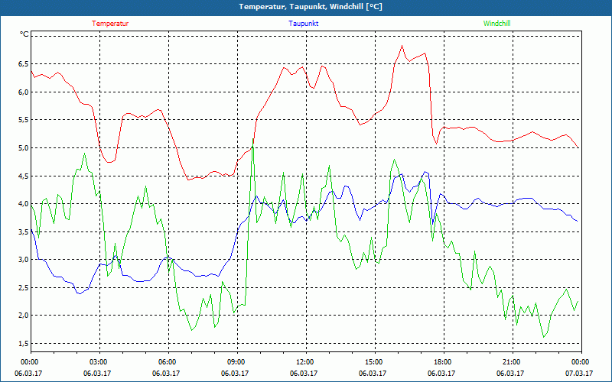Click the blue Taupunkt legend label
This screenshot has height=382, width=612.
coord(303,24)
